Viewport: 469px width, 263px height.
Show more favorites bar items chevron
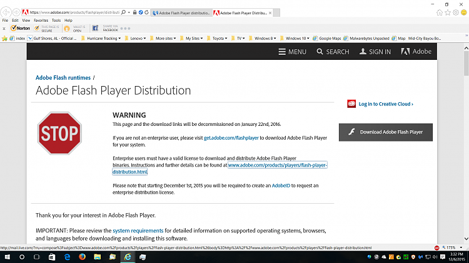466,36
